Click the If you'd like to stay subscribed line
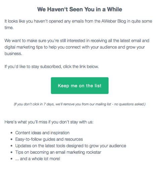 tap(52, 67)
